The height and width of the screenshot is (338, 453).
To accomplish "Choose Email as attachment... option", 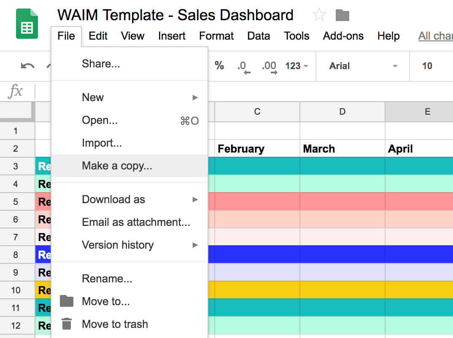I will coord(136,222).
